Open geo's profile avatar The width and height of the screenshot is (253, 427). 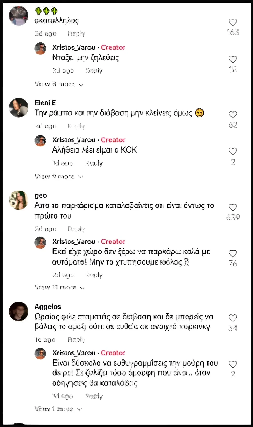[x=19, y=200]
